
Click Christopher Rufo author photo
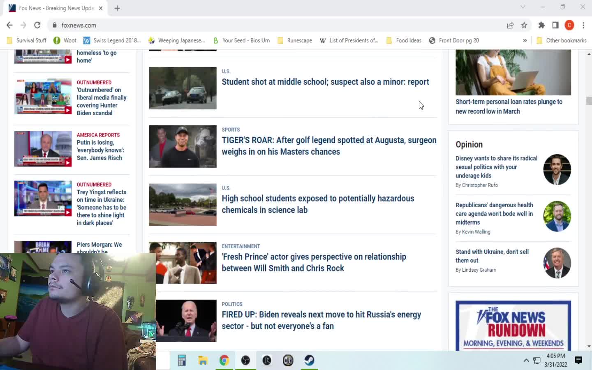click(557, 169)
